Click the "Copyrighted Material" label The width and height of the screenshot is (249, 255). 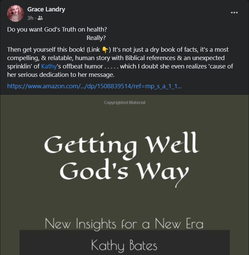point(124,103)
